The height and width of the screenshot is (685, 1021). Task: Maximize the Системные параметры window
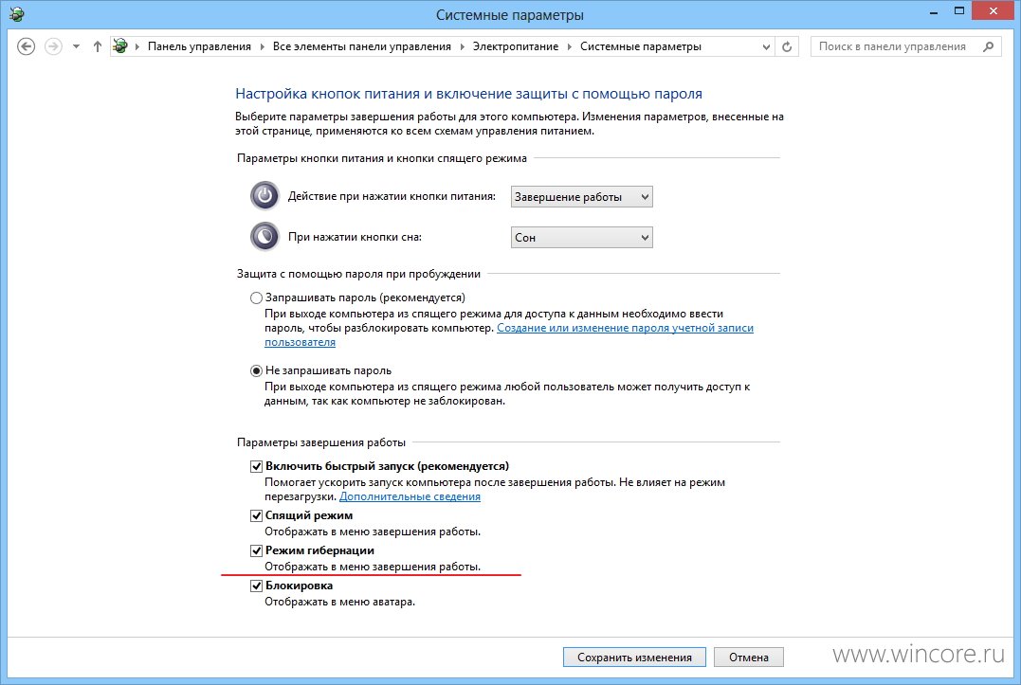(959, 11)
